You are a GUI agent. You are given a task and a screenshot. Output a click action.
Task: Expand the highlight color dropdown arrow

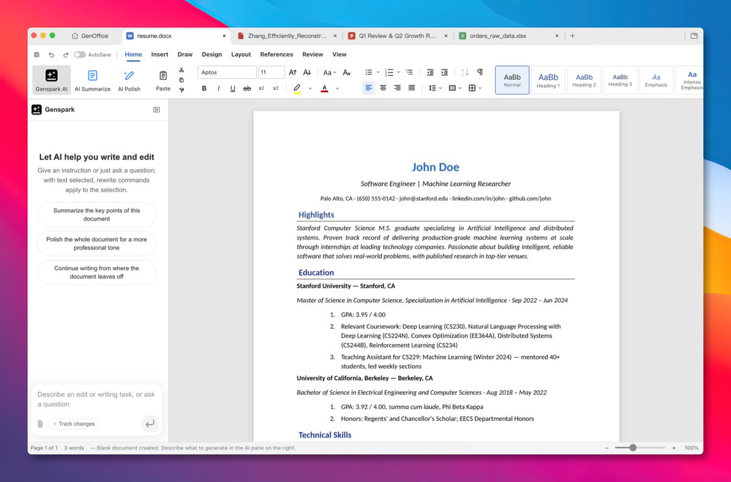(309, 88)
